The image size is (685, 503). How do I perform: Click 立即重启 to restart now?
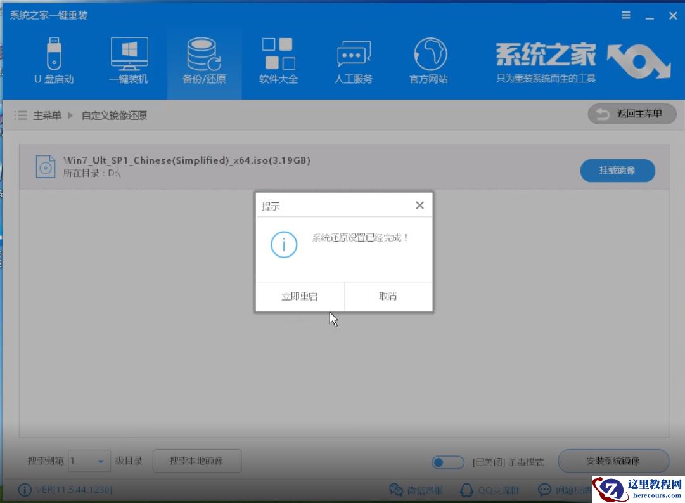tap(300, 296)
